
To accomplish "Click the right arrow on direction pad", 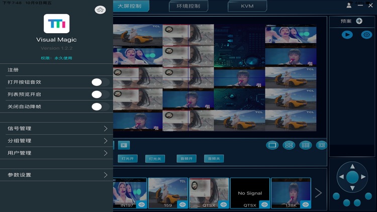I will (363, 177).
